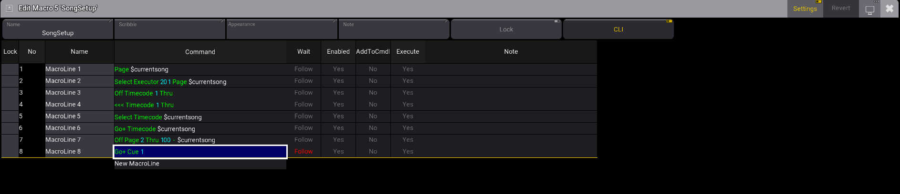Click the macro icon in the title bar
900x194 pixels.
(9, 8)
